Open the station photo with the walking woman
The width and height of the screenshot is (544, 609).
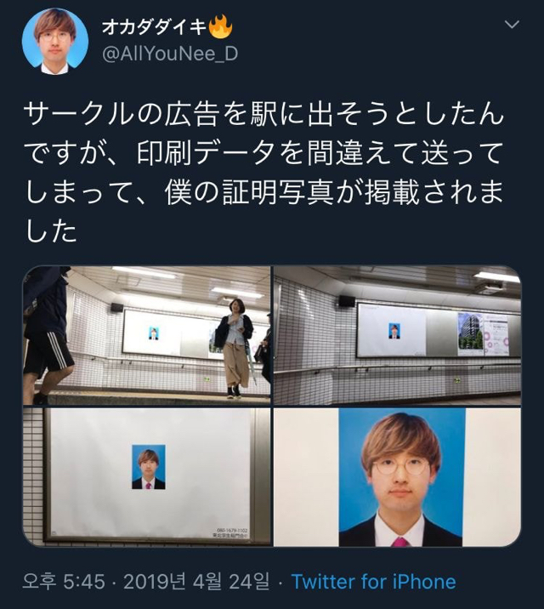(x=147, y=336)
